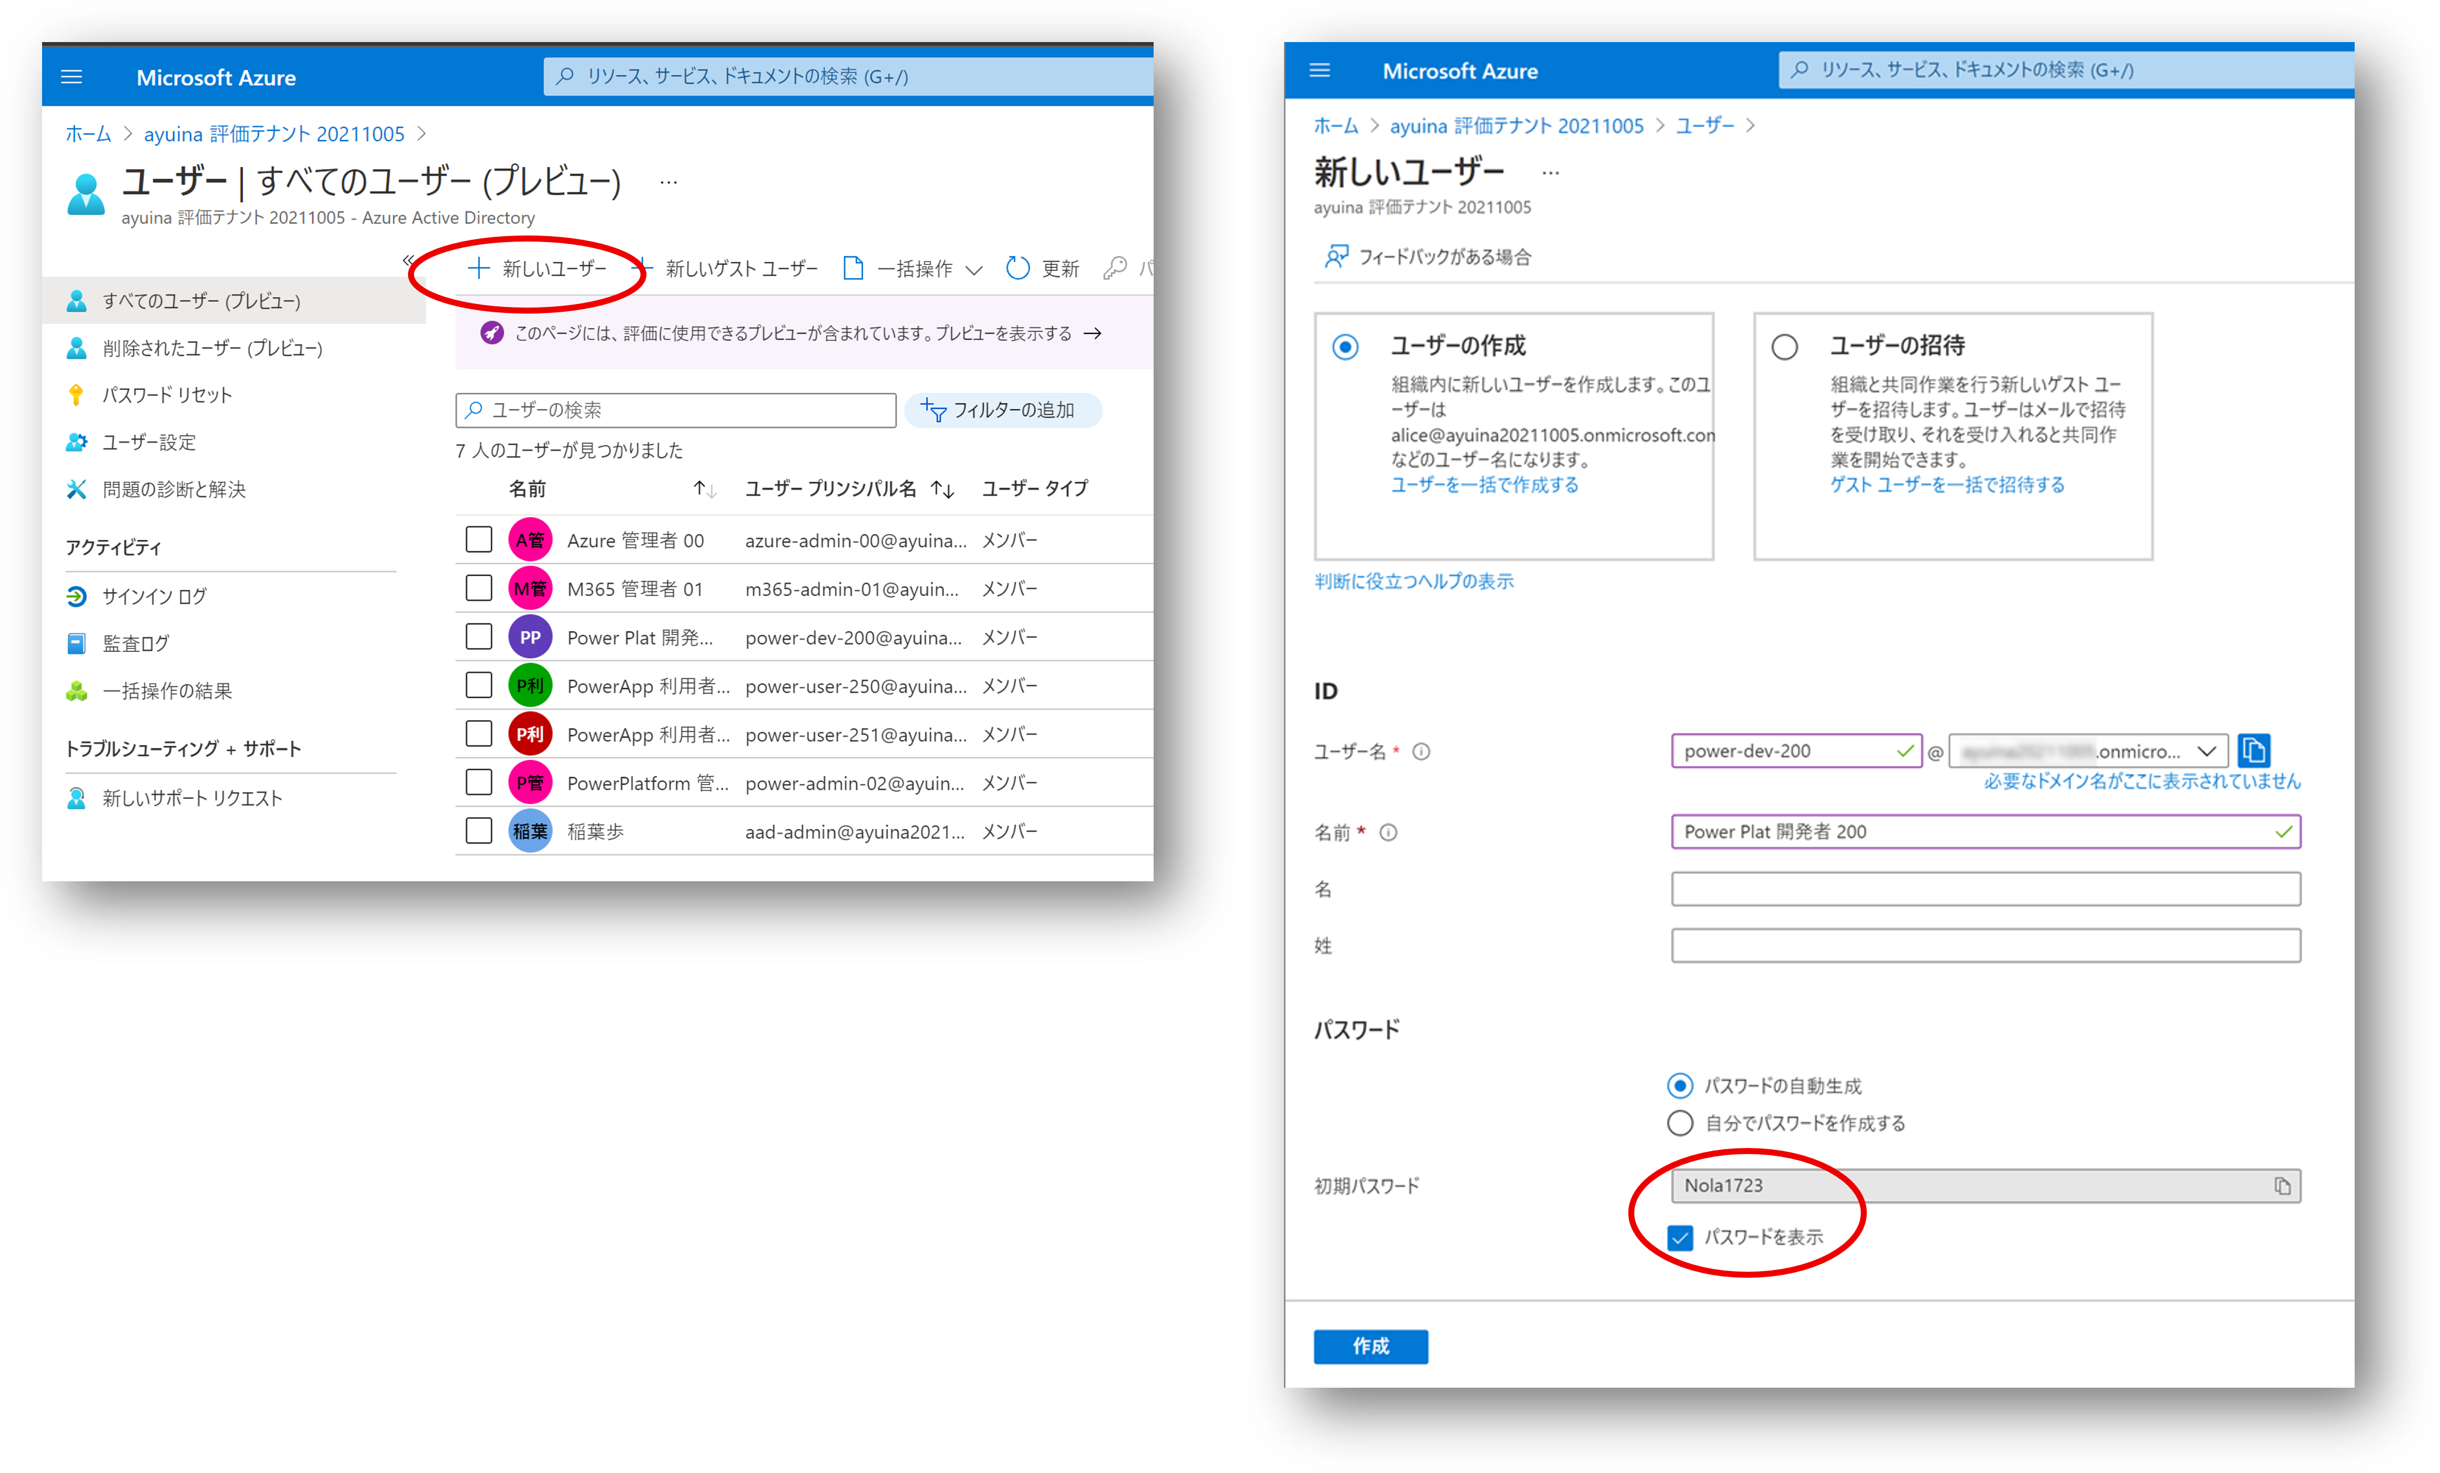The height and width of the screenshot is (1473, 2440).
Task: Click the add-filter funnel icon
Action: (x=933, y=410)
